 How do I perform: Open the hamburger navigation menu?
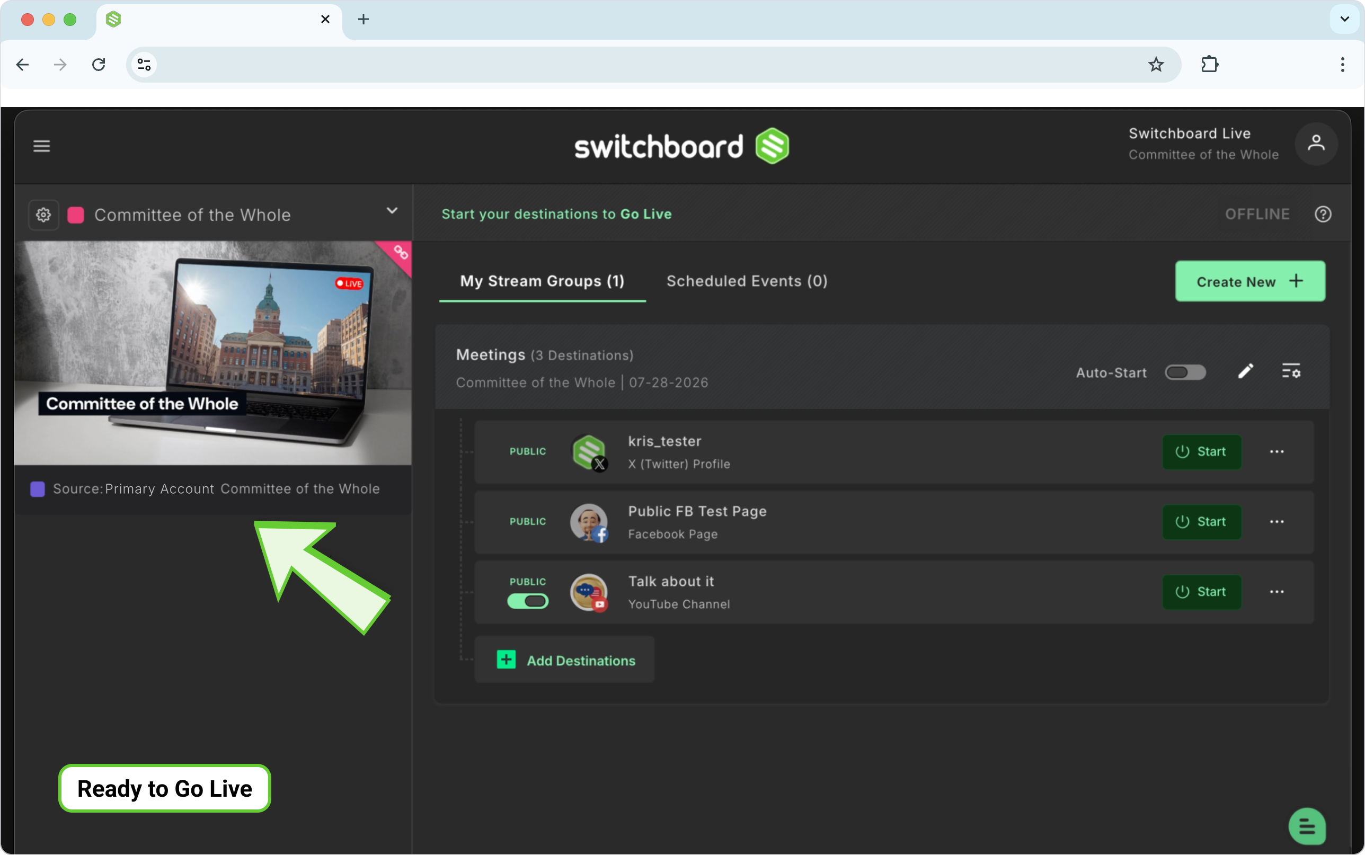tap(41, 146)
